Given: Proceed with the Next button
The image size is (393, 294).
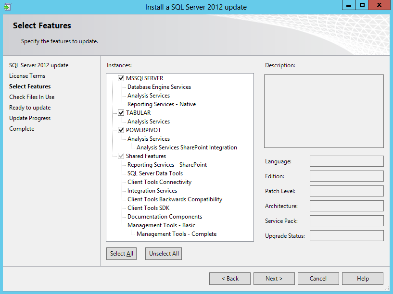Looking at the screenshot, I should click(x=274, y=279).
